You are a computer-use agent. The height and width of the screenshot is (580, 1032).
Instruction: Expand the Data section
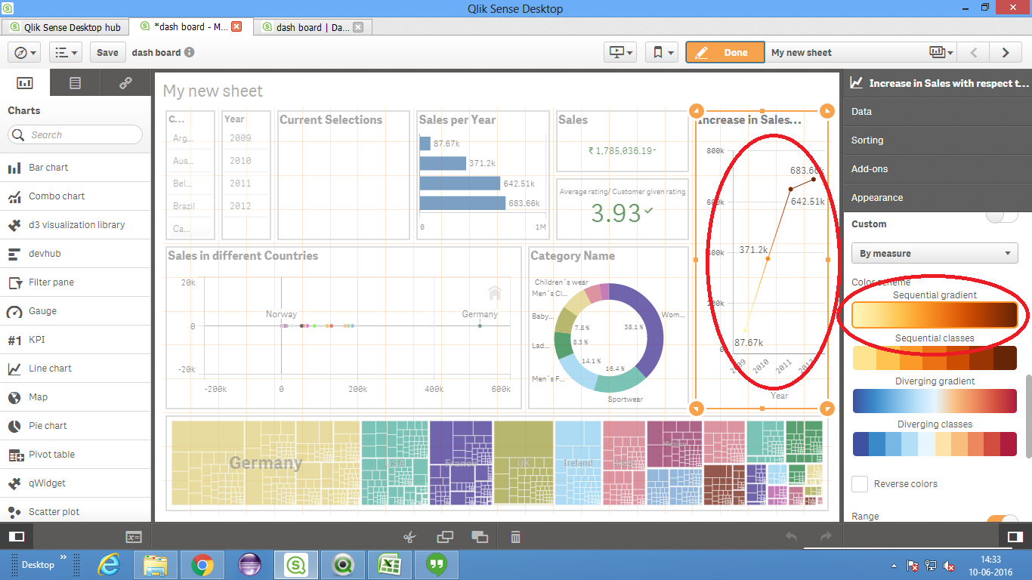938,111
